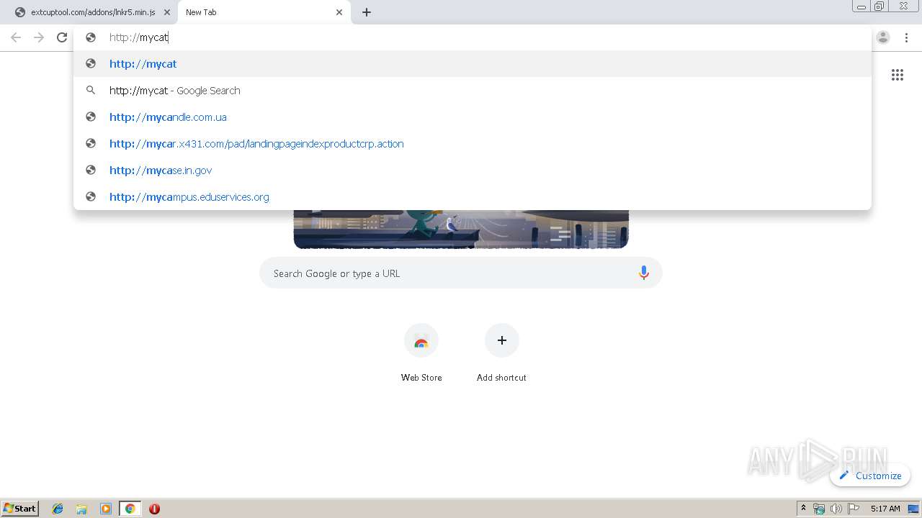The width and height of the screenshot is (922, 518).
Task: Click the network tray icon
Action: 819,509
